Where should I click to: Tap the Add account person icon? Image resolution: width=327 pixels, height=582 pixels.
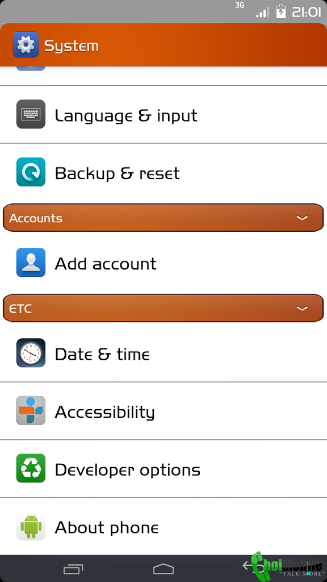tap(31, 263)
